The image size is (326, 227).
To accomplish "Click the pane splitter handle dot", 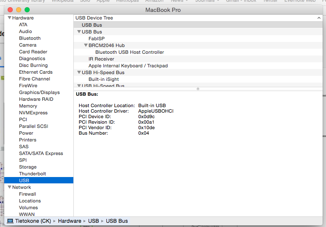I will tap(198, 89).
